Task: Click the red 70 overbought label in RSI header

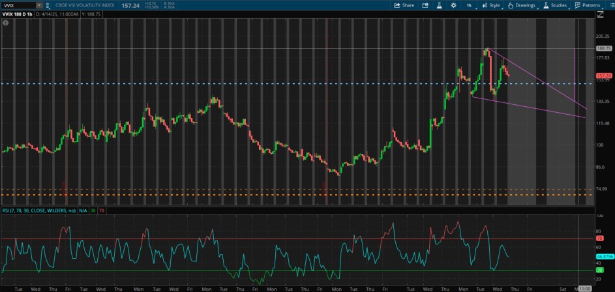Action: pyautogui.click(x=102, y=211)
